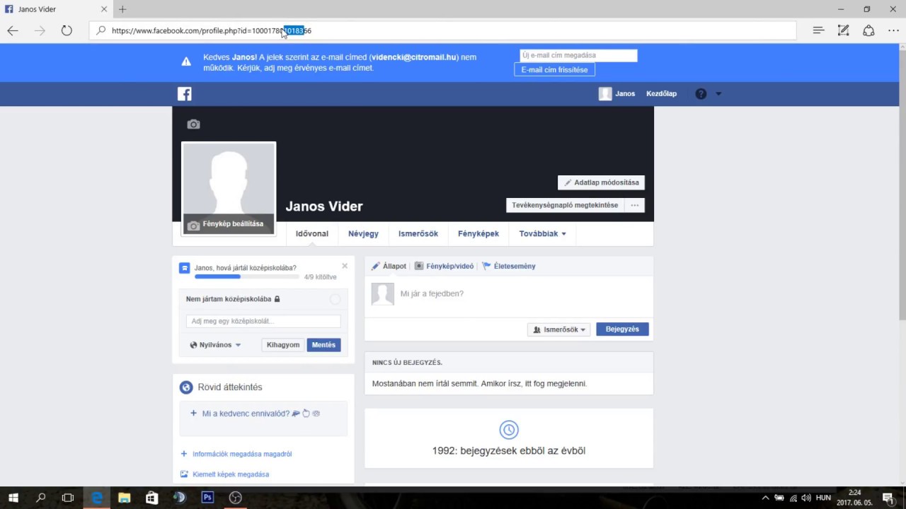Click the Bejegyzés post button
The image size is (906, 509).
tap(622, 329)
